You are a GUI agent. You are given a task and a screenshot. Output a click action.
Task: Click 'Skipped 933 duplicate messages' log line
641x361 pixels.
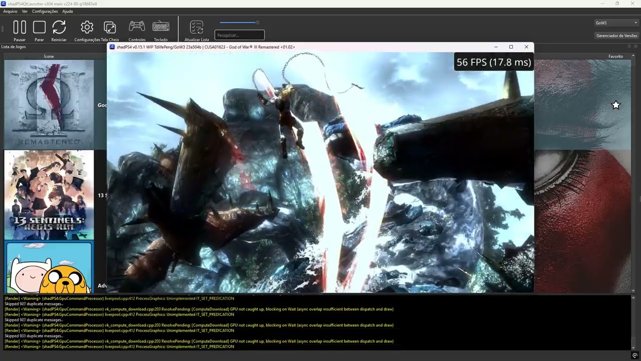click(34, 336)
